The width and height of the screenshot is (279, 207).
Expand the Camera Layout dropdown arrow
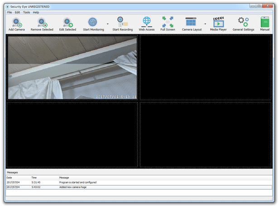pyautogui.click(x=205, y=24)
